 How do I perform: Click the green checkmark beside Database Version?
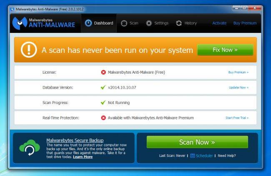pos(103,87)
